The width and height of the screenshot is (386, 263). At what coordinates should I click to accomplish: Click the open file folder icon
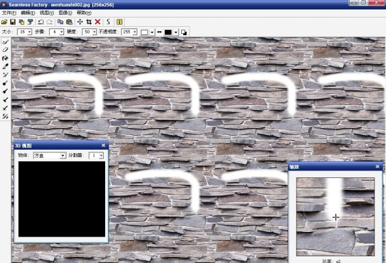[x=5, y=22]
